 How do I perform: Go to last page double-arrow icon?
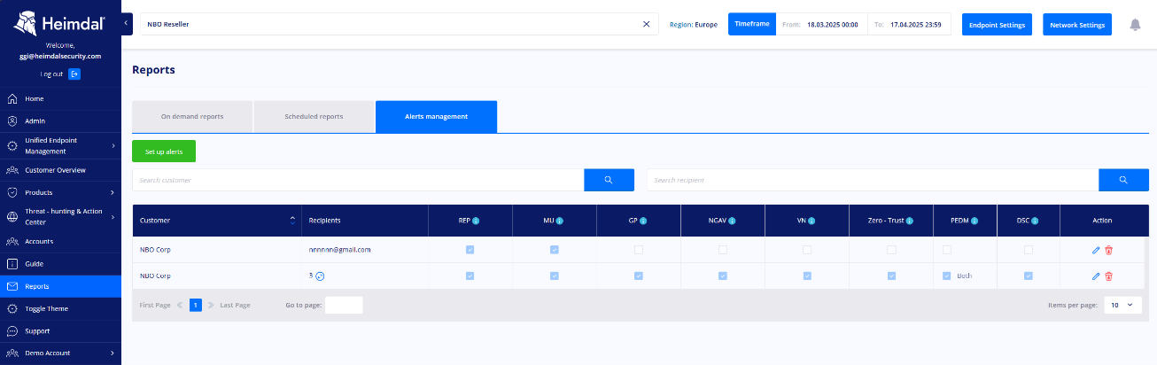(x=211, y=305)
